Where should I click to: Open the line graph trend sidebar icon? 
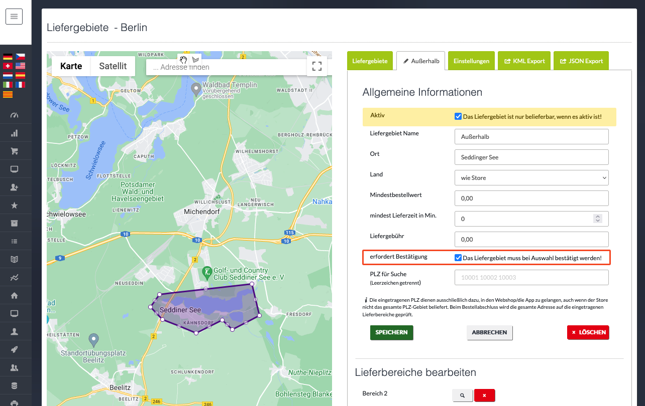(x=14, y=277)
